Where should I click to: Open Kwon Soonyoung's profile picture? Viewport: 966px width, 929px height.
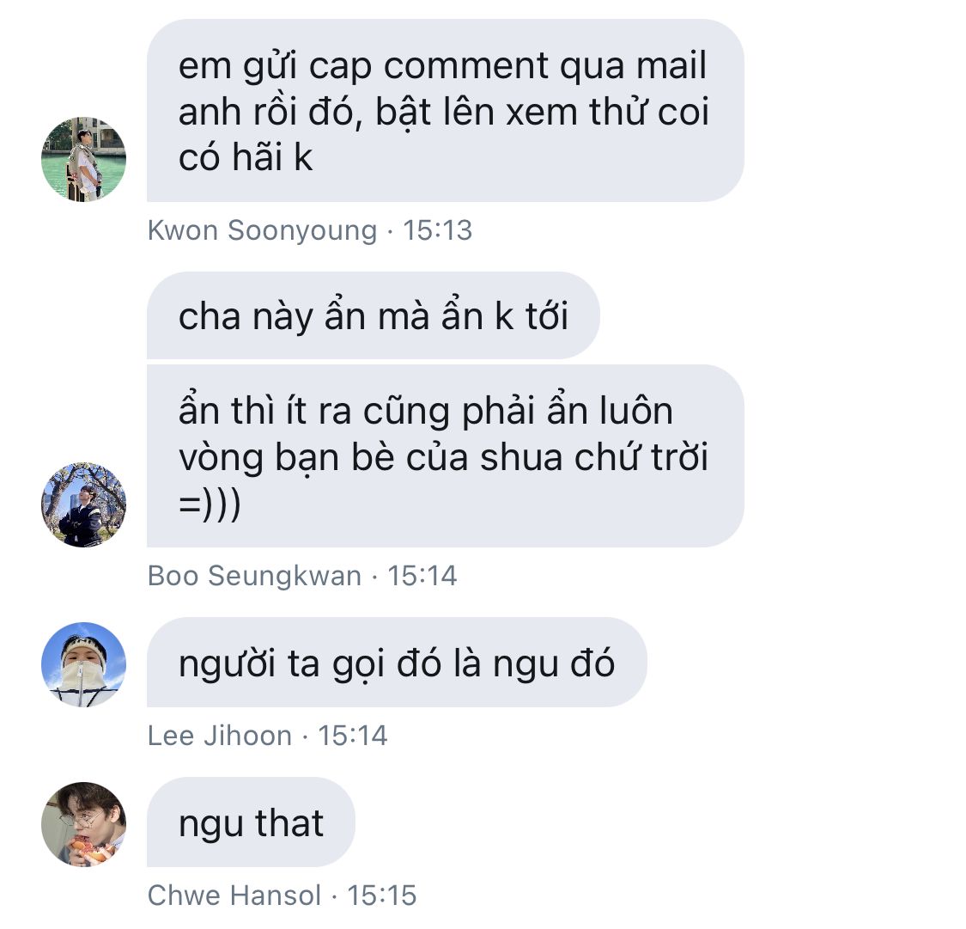pos(84,159)
